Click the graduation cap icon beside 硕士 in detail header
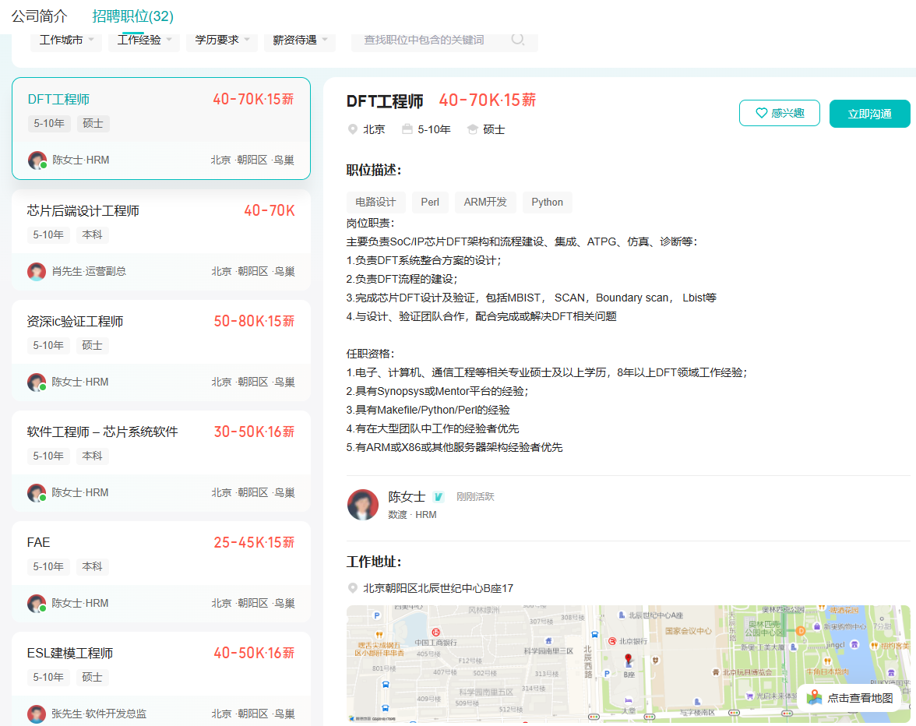The height and width of the screenshot is (726, 916). pyautogui.click(x=473, y=129)
